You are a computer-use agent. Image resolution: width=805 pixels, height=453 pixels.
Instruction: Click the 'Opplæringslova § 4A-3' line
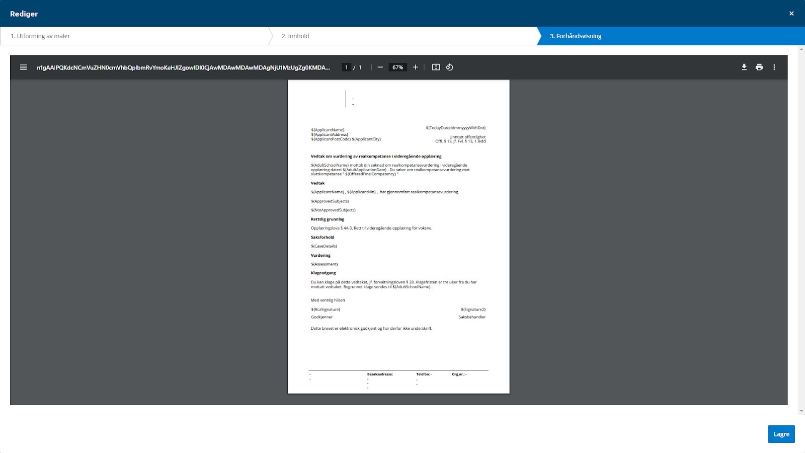[x=371, y=229]
